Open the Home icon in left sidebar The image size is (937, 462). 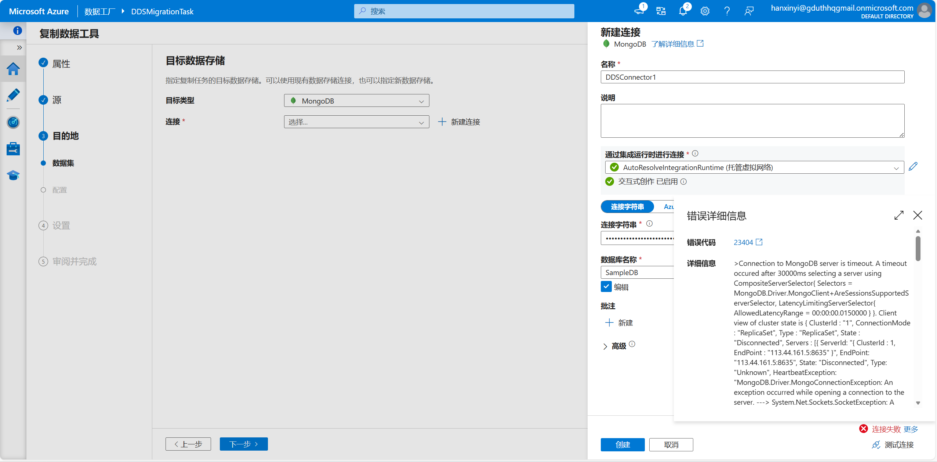tap(13, 69)
